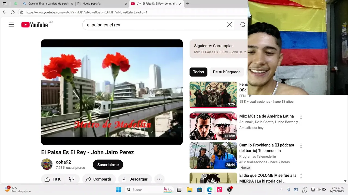Click the microphone tray icon
The height and width of the screenshot is (195, 348).
point(289,190)
